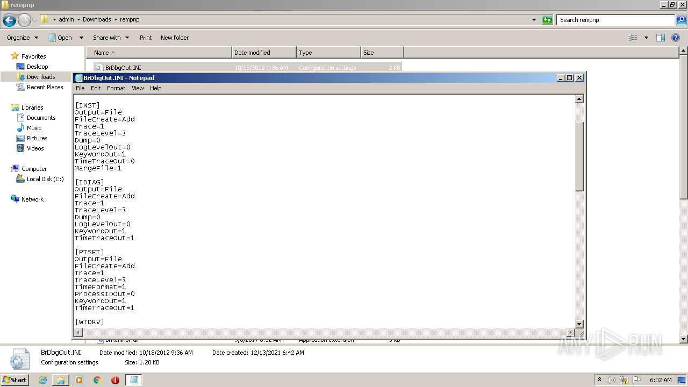Viewport: 688px width, 387px height.
Task: Click the Action Center flag tray icon
Action: point(637,380)
